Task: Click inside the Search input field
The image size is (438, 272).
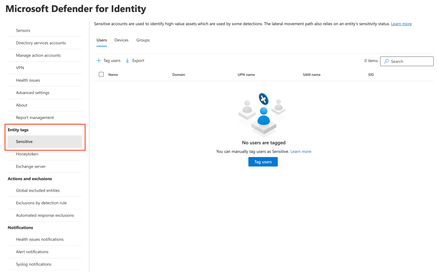Action: coord(407,61)
